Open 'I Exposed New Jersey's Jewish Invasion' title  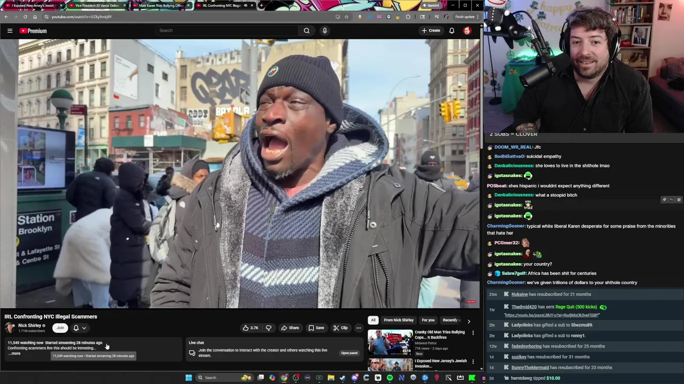[440, 363]
